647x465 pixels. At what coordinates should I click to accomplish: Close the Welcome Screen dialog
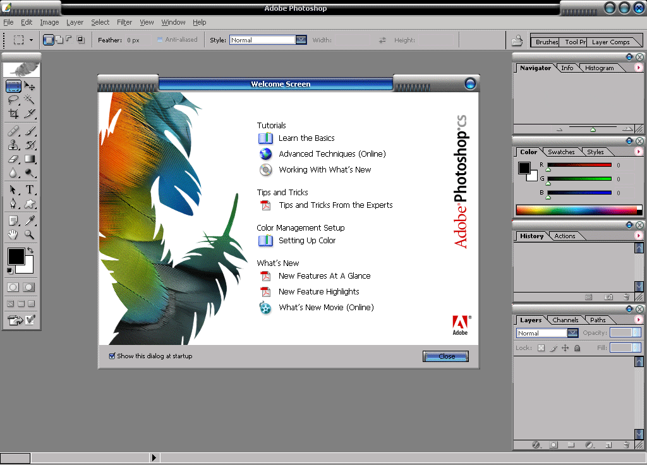click(x=445, y=356)
